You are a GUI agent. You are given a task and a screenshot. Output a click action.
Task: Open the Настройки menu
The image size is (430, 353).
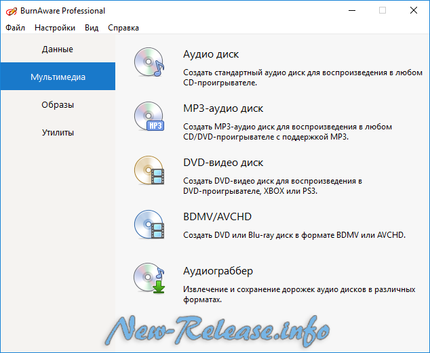55,28
